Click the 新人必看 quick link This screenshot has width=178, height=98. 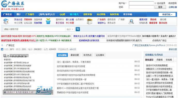(70, 19)
